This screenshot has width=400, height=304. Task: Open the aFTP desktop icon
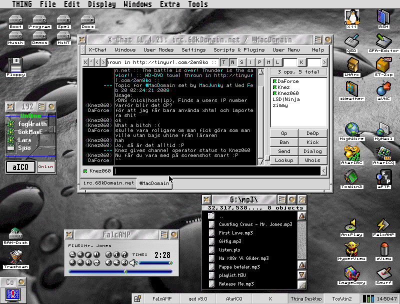383,178
